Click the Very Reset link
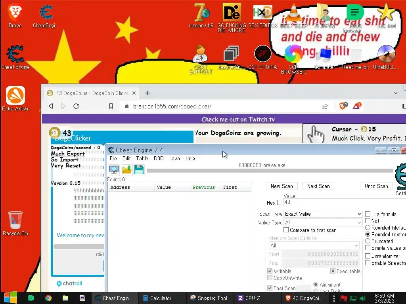 coord(66,165)
